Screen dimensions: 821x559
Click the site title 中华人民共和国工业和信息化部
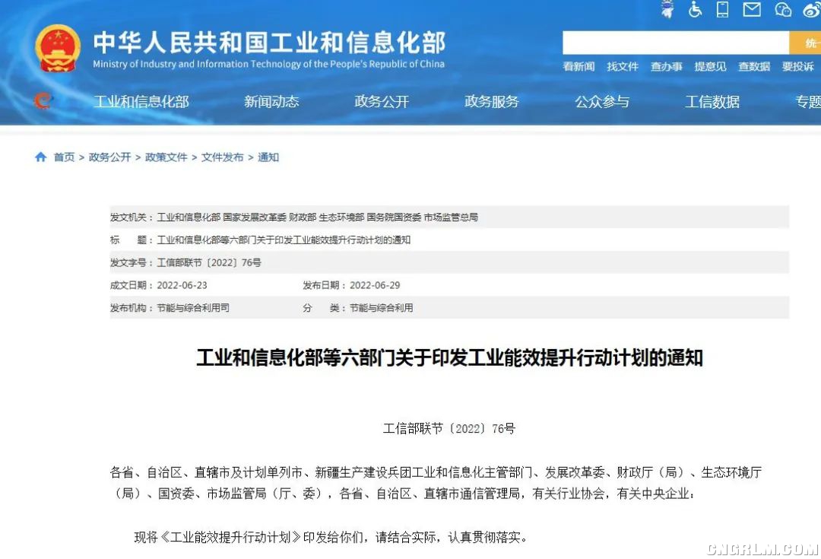270,43
